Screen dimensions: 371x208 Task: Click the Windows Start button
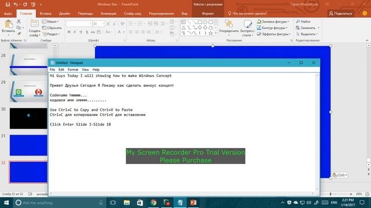[6, 203]
